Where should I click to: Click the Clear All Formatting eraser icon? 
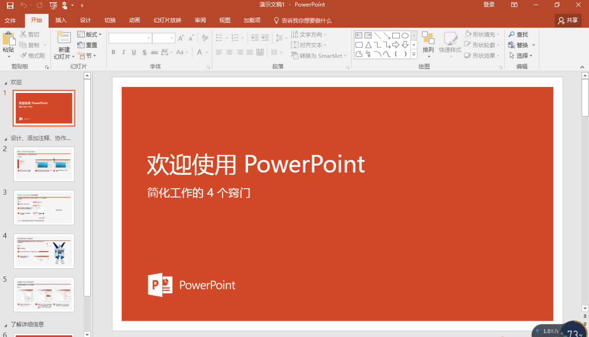[x=205, y=38]
